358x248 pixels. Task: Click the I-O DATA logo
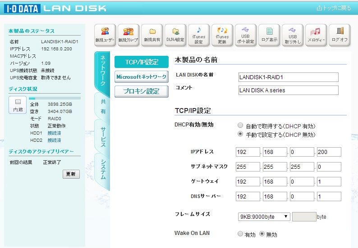tap(22, 9)
